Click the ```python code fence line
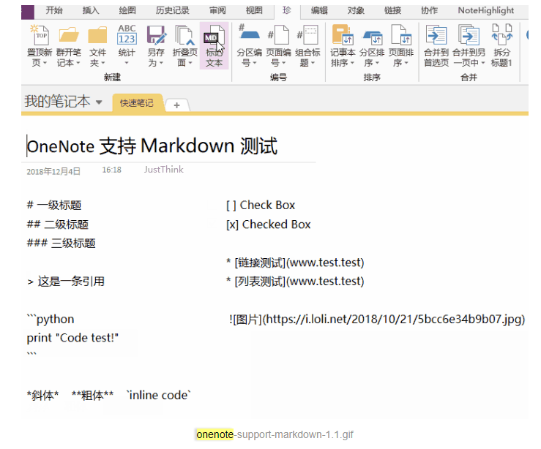The height and width of the screenshot is (449, 541). [51, 320]
